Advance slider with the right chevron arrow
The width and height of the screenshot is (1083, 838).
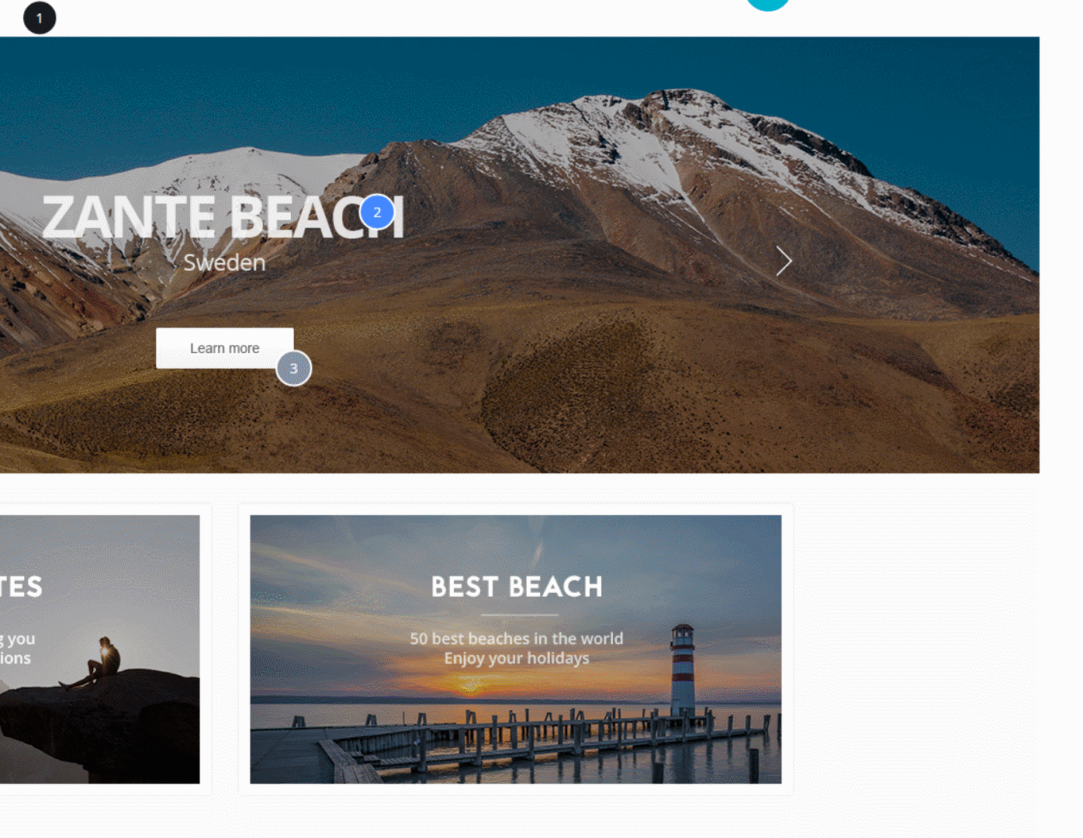click(784, 261)
